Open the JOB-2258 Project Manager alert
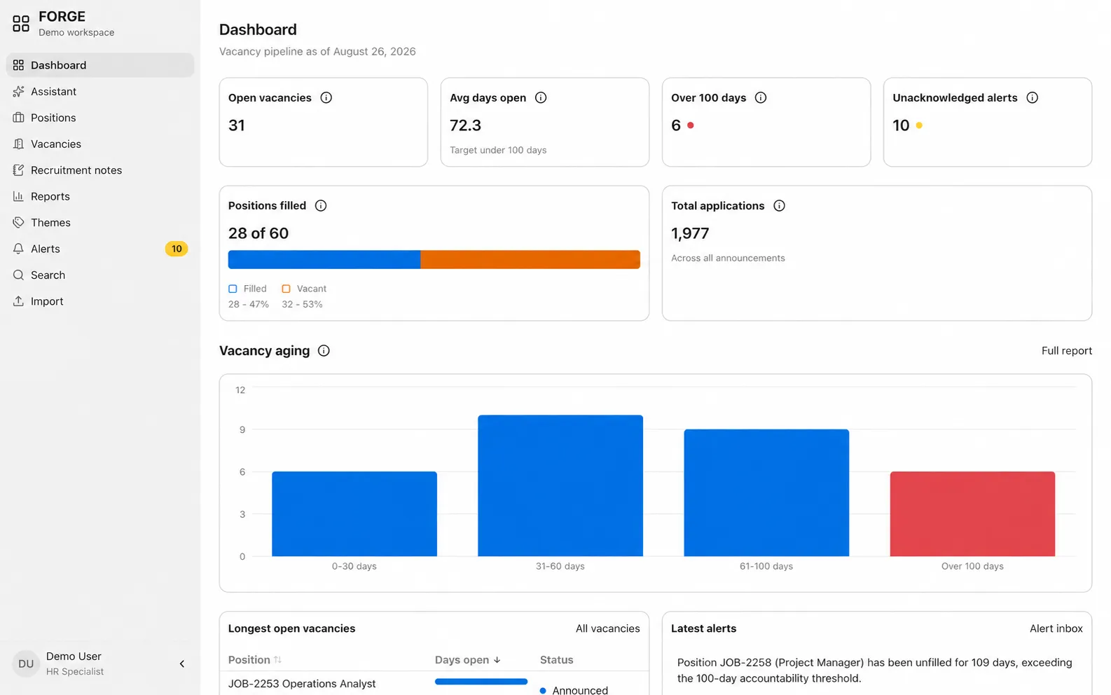1111x695 pixels. pyautogui.click(x=874, y=670)
